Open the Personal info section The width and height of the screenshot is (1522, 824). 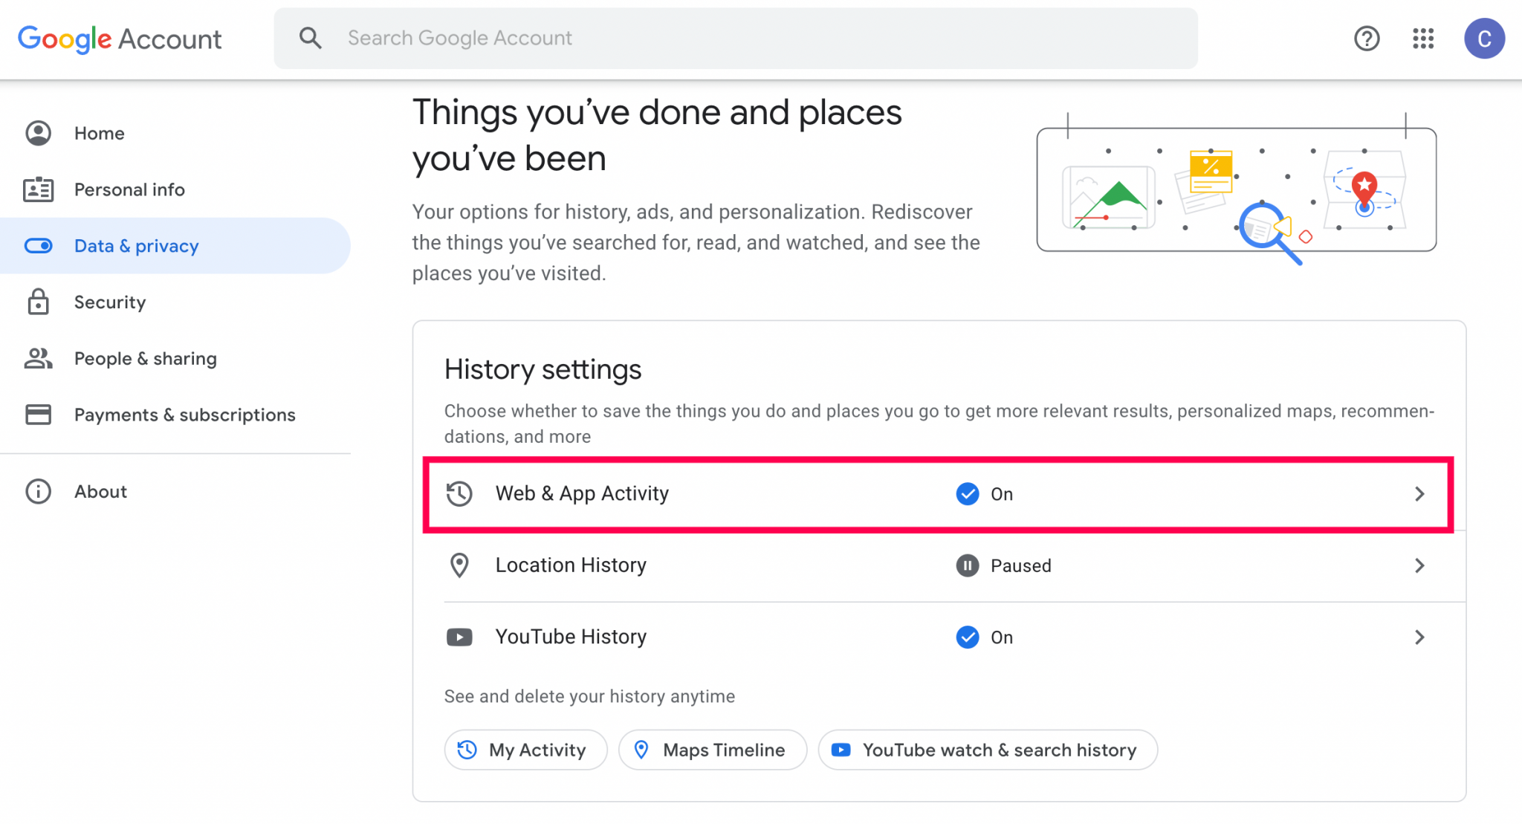pyautogui.click(x=129, y=189)
